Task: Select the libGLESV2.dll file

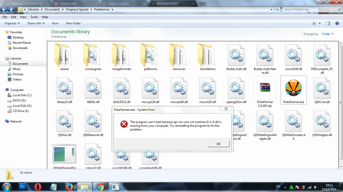Action: pyautogui.click(x=122, y=90)
